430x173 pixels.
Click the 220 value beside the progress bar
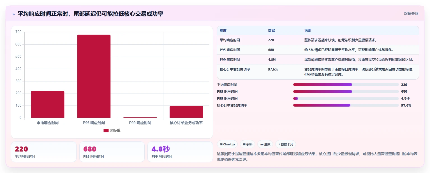[404, 85]
